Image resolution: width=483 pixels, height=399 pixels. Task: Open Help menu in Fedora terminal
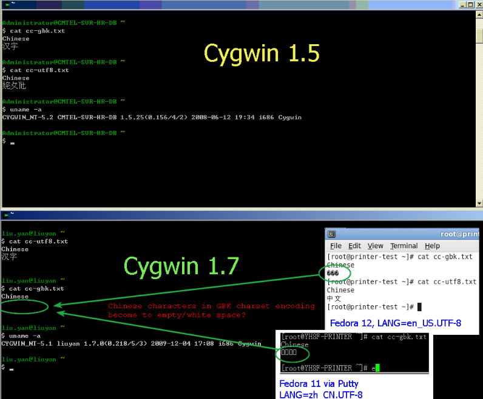[432, 246]
